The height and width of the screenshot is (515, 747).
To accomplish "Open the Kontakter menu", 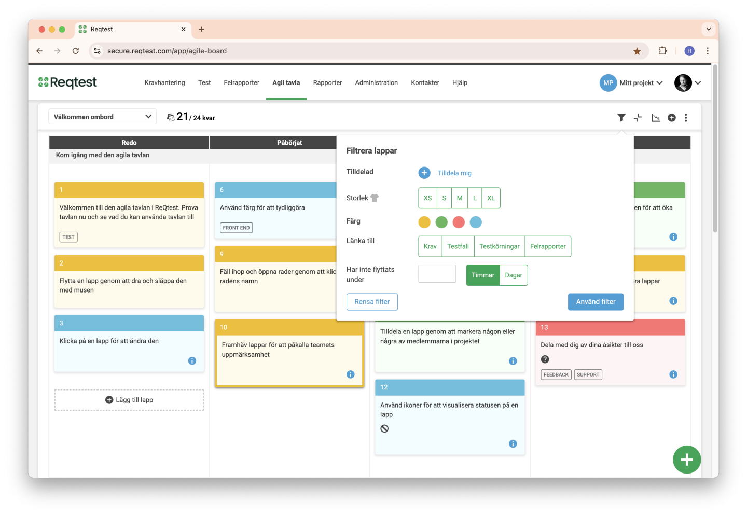I will tap(425, 83).
